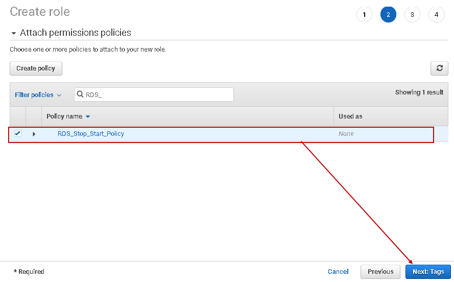Sort by the Policy name column

[64, 116]
